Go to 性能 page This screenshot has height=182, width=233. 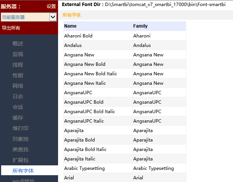pyautogui.click(x=18, y=75)
